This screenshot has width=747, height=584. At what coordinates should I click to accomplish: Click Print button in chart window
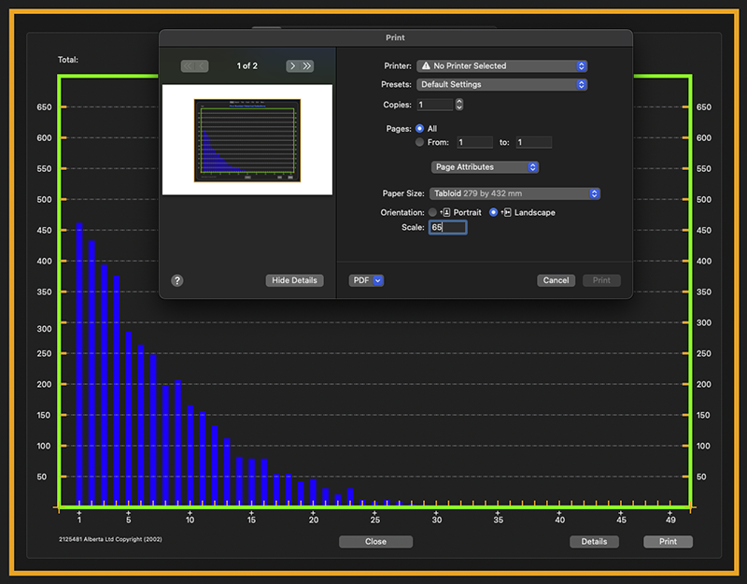pos(668,542)
